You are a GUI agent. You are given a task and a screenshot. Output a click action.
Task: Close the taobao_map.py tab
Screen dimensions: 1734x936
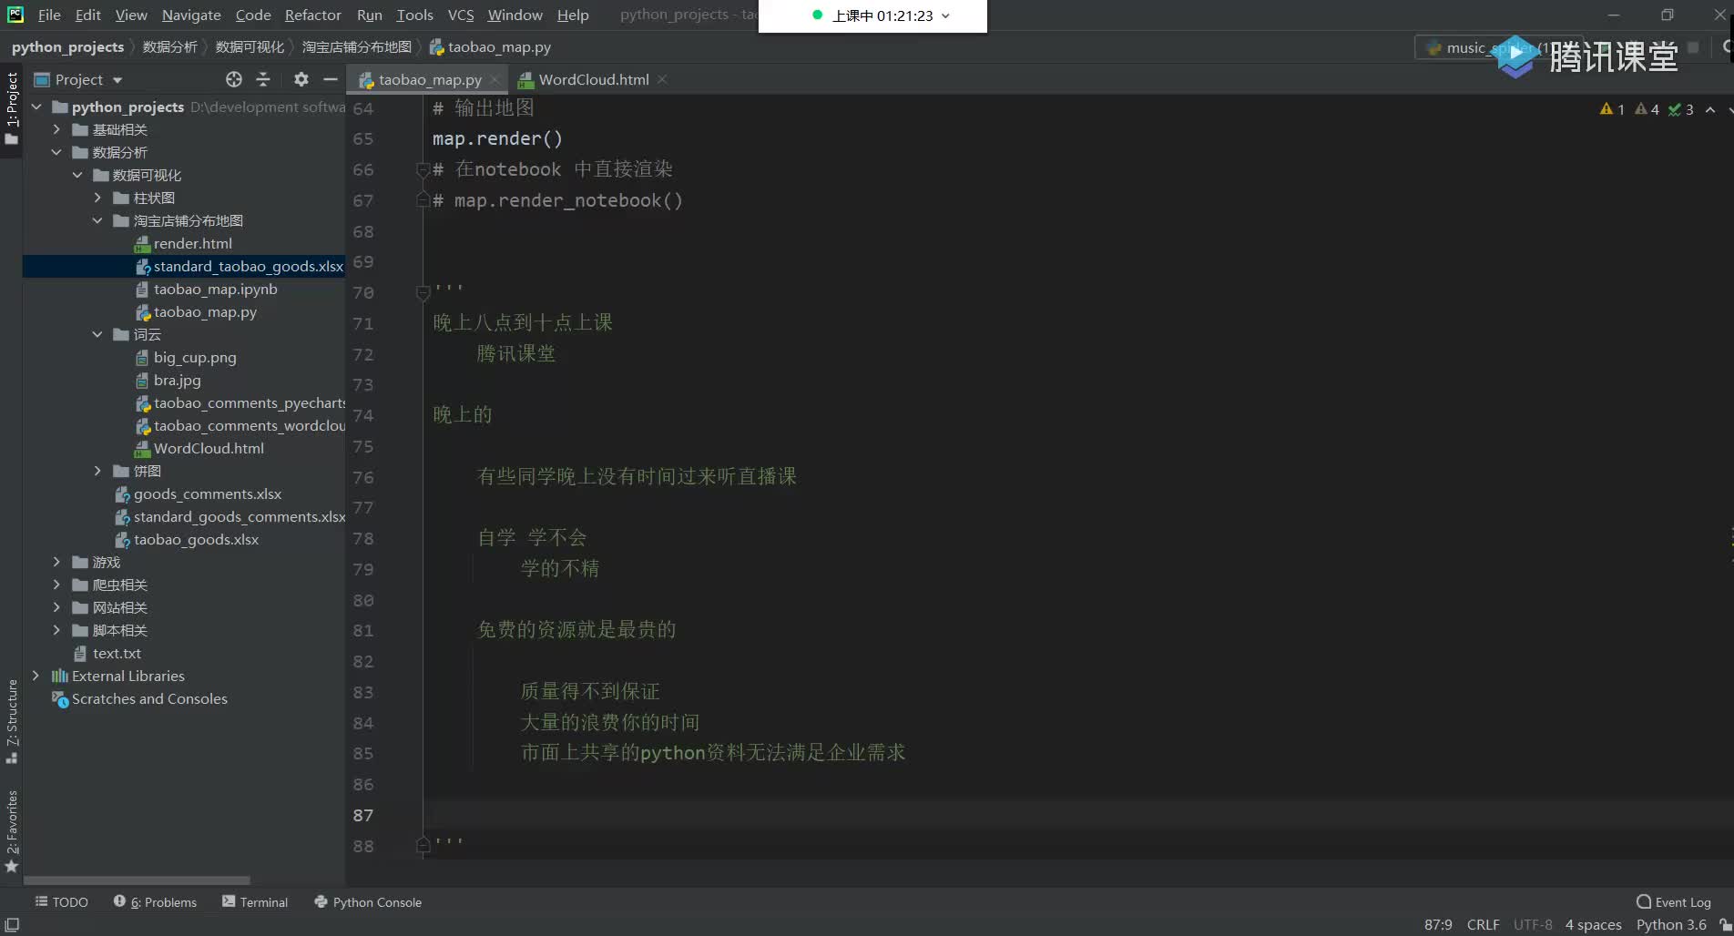(x=495, y=80)
